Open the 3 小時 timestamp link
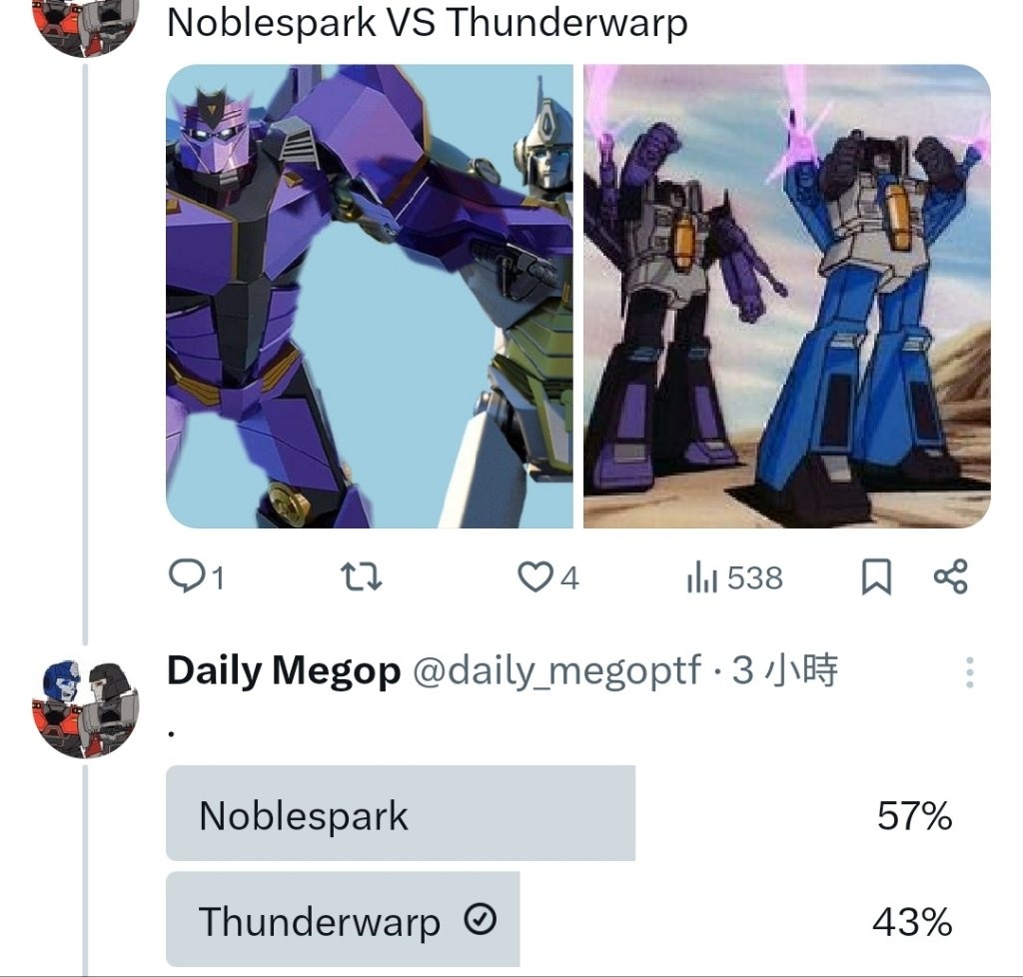The width and height of the screenshot is (1023, 977). coord(784,670)
